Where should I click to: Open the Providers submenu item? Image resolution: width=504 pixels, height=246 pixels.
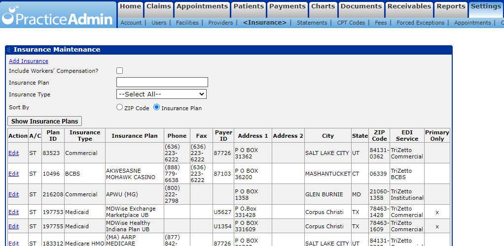tap(220, 23)
